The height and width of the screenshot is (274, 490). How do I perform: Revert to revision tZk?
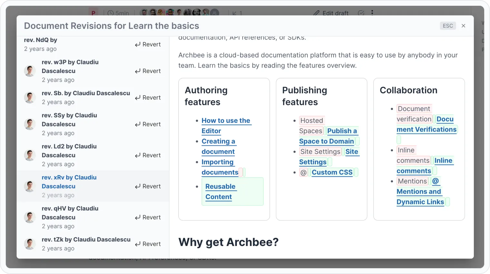[x=148, y=244]
